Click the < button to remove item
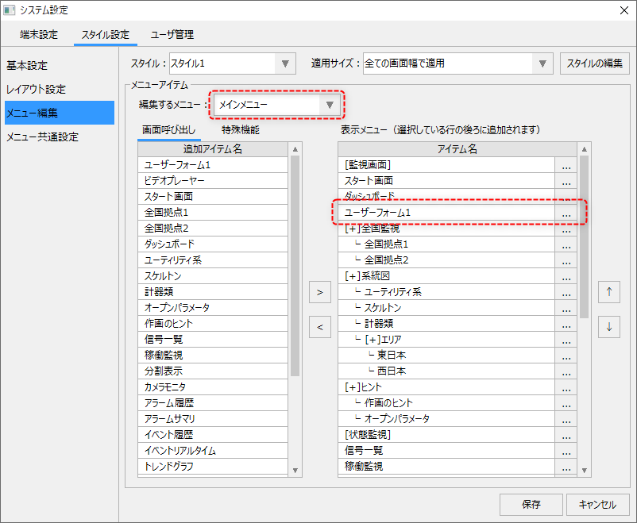Image resolution: width=637 pixels, height=523 pixels. coord(318,325)
